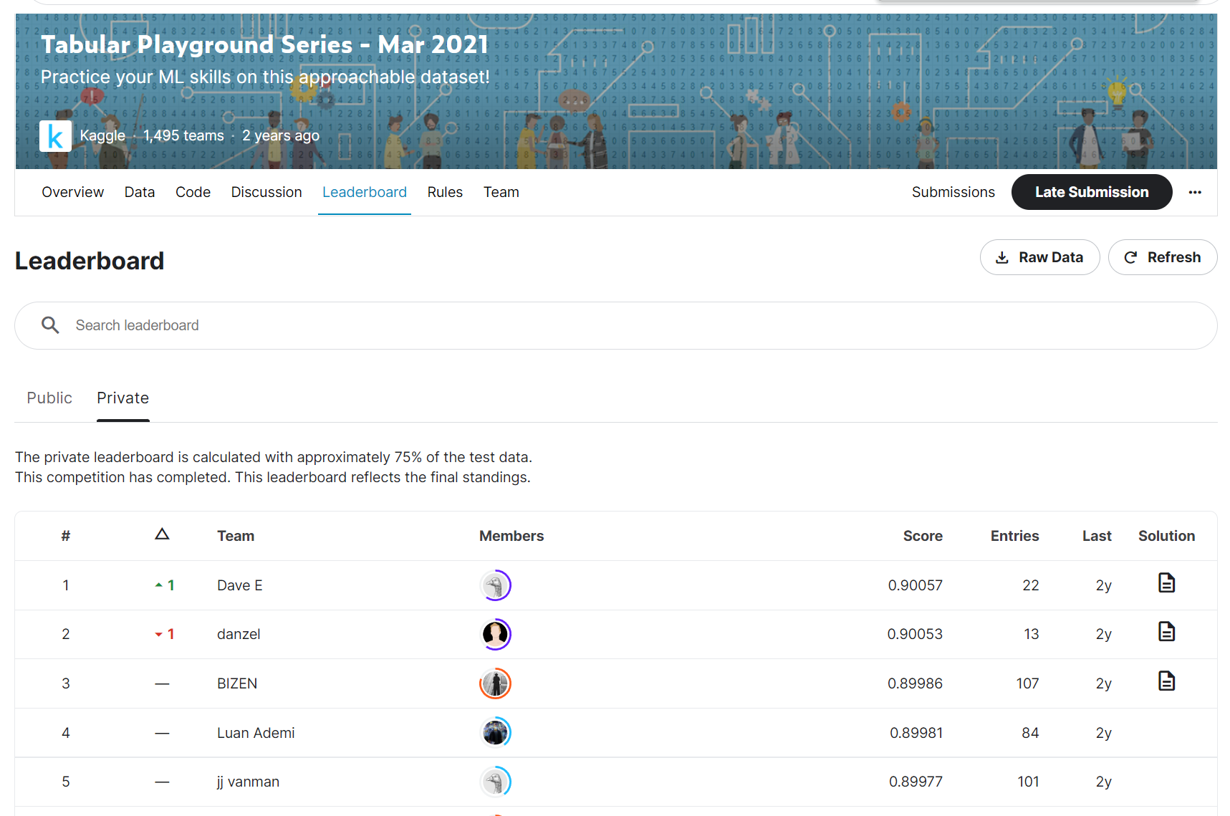Click team name BIZEN
1230x816 pixels.
[x=237, y=683]
